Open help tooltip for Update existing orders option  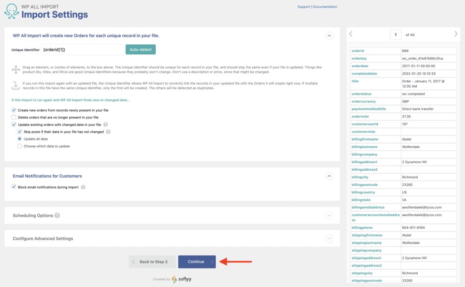pos(104,124)
